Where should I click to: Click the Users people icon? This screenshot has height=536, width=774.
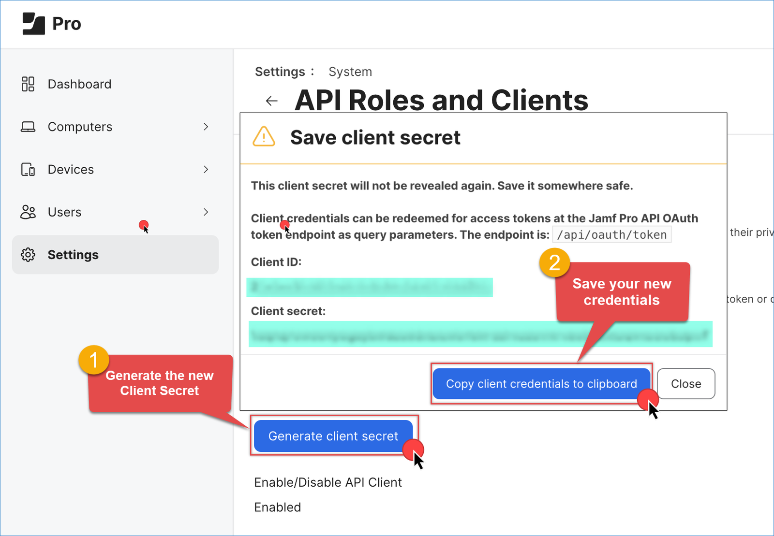(28, 212)
